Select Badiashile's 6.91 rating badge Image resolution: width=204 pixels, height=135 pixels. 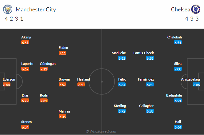click(178, 101)
